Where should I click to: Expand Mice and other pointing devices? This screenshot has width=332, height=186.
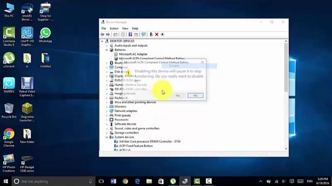(107, 102)
